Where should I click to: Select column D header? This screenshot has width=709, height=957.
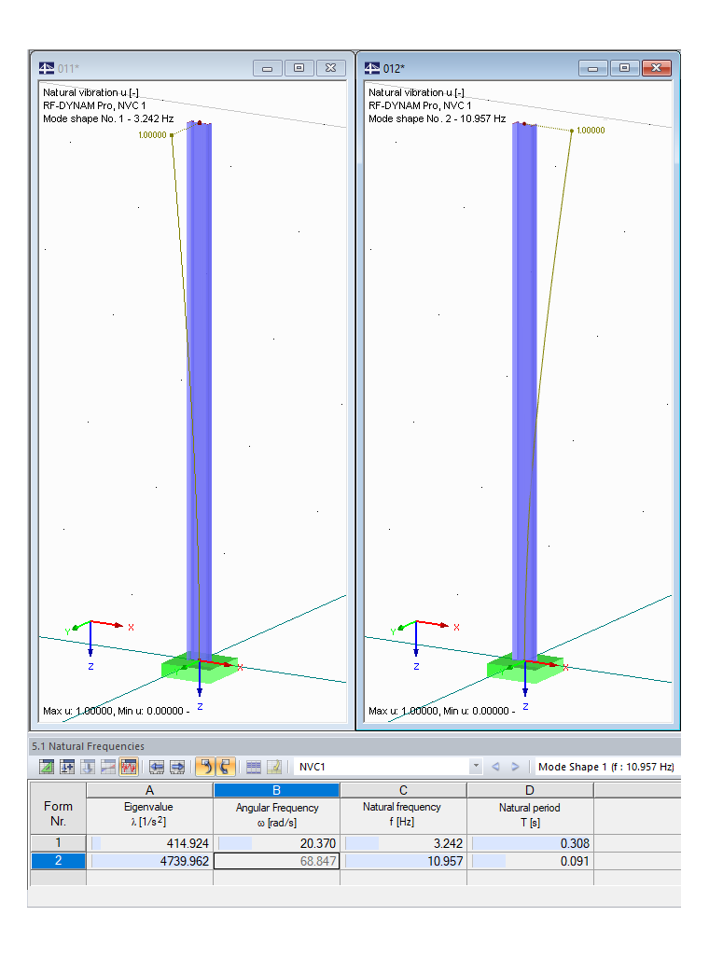[x=530, y=790]
